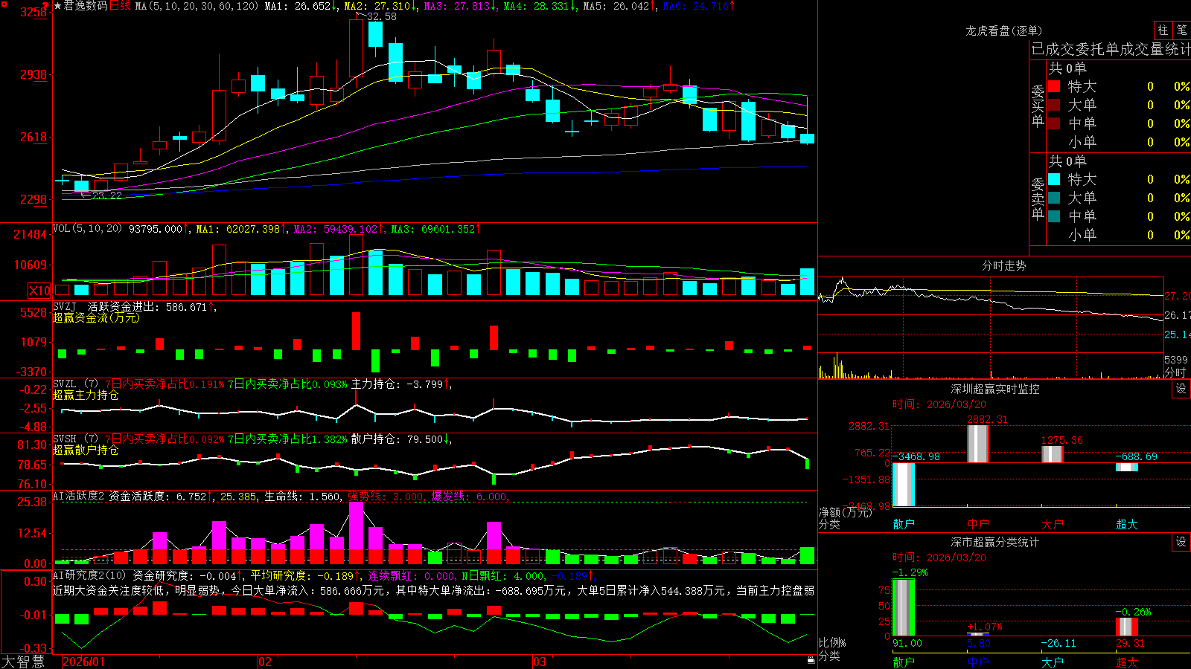Click the cyan 特大 sell-order color swatch
This screenshot has height=669, width=1191.
[x=1054, y=179]
